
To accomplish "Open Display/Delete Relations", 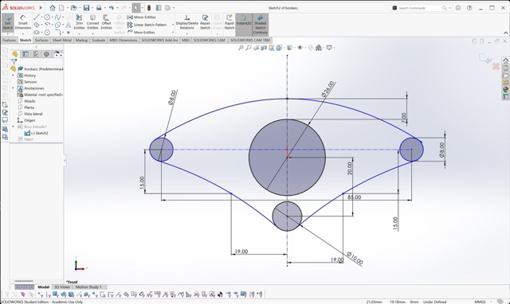I will pos(187,22).
